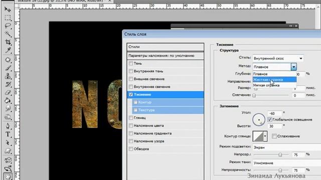This screenshot has height=180, width=321.
Task: Select Параметры наложения: по умолчанию
Action: point(166,55)
